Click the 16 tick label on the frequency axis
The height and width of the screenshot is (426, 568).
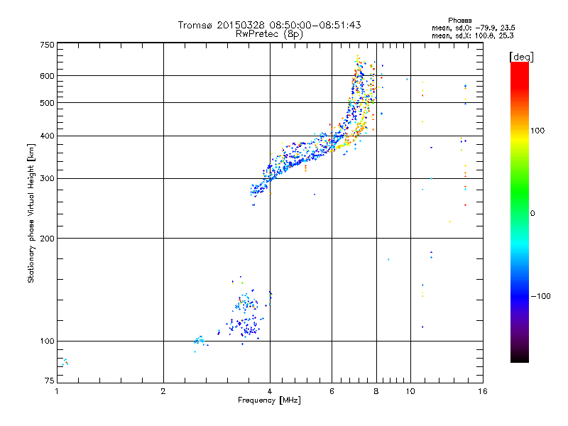pyautogui.click(x=483, y=391)
